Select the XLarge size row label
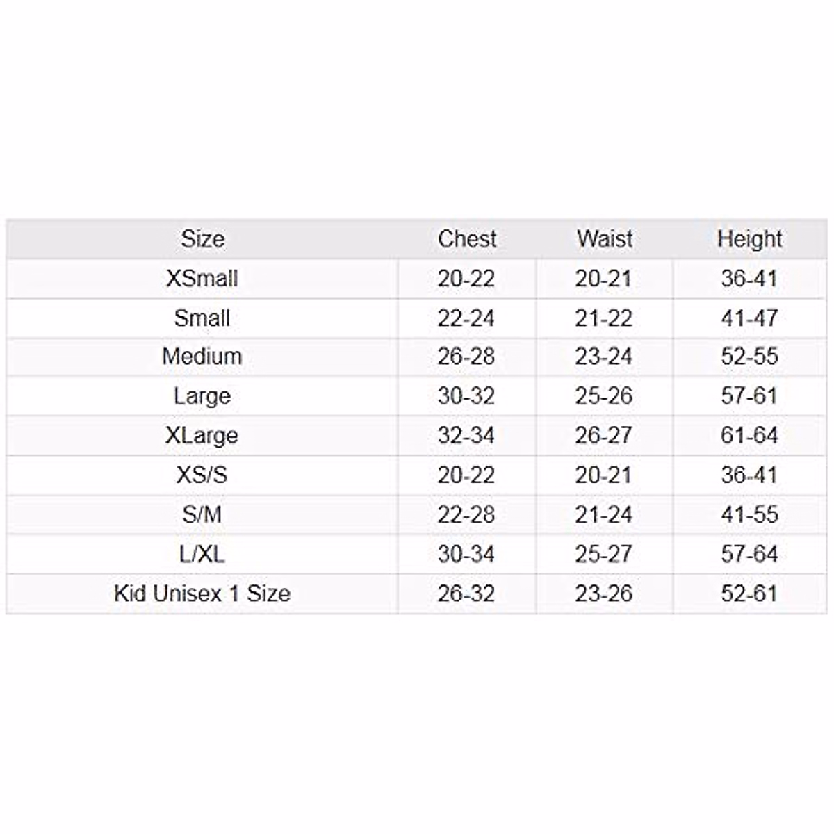 pyautogui.click(x=202, y=436)
